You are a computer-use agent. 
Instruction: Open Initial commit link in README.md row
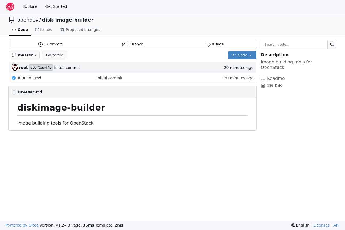pos(109,78)
